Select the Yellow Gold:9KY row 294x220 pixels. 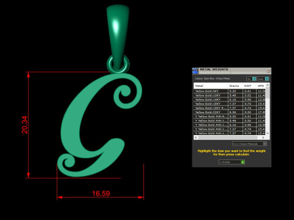pyautogui.click(x=230, y=91)
